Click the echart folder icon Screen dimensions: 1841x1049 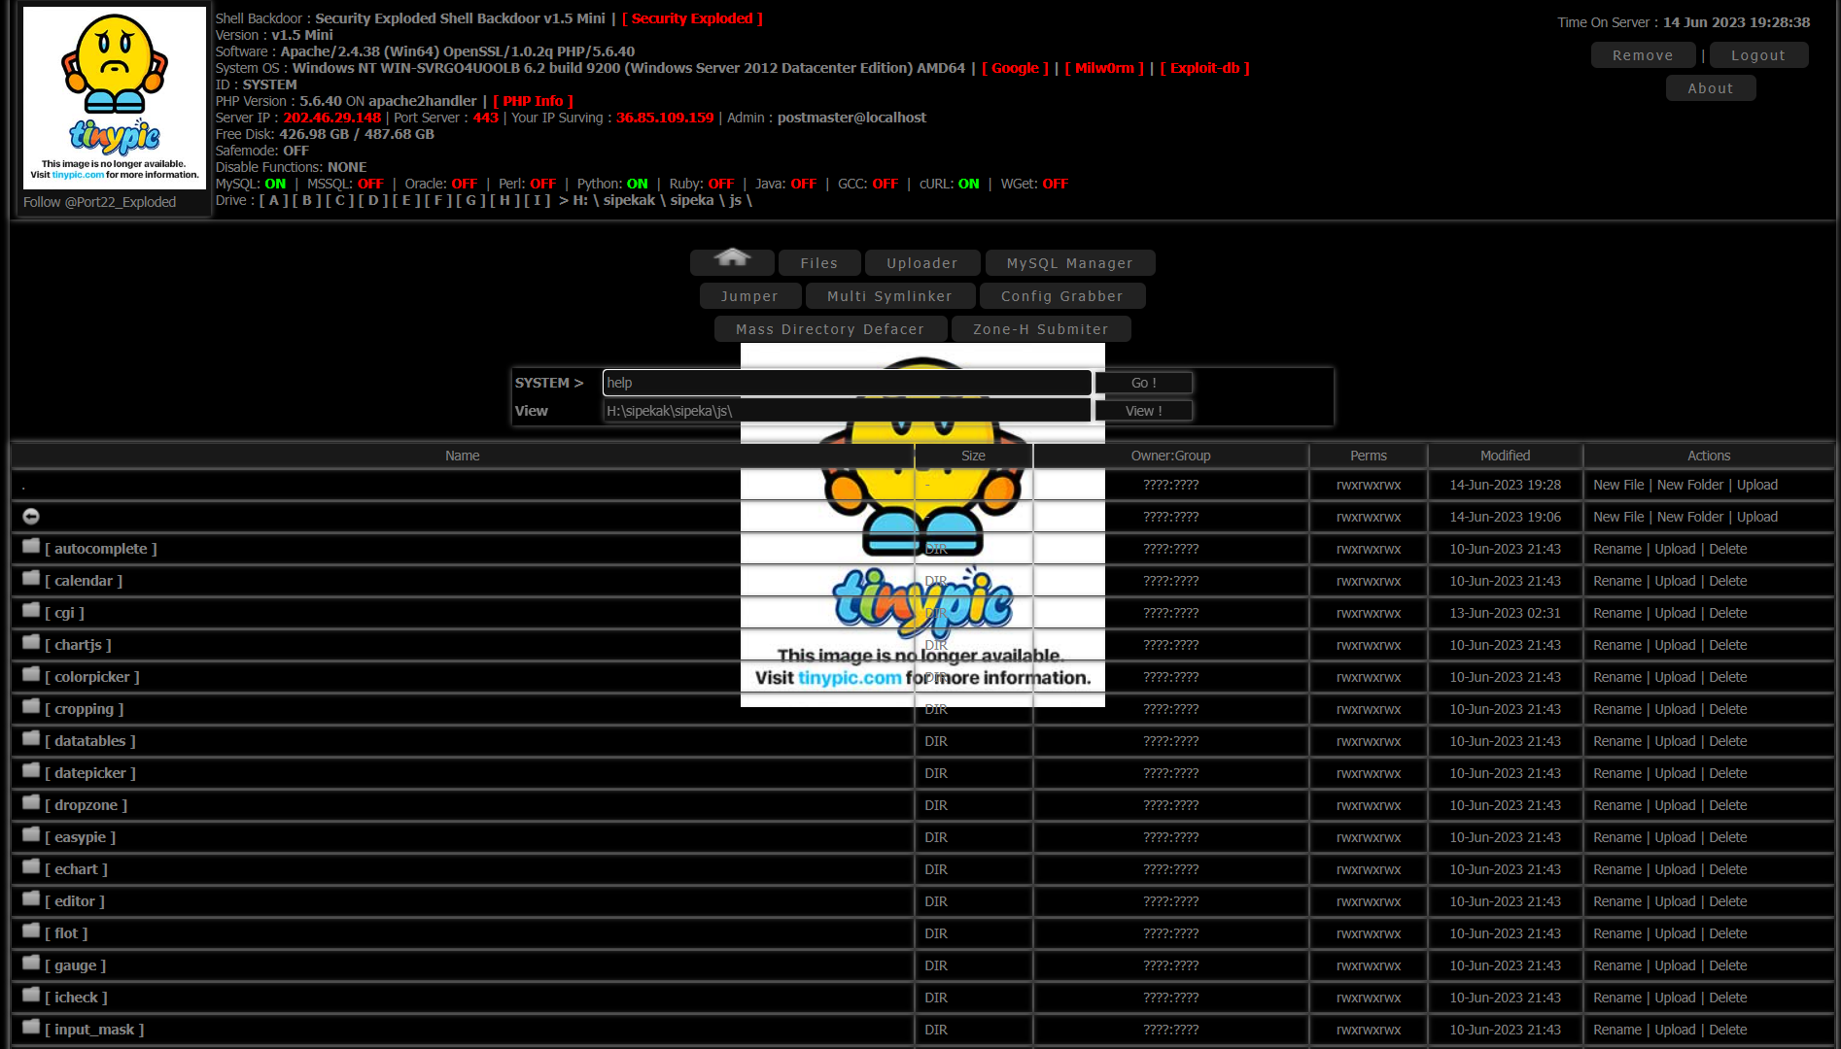click(x=31, y=867)
